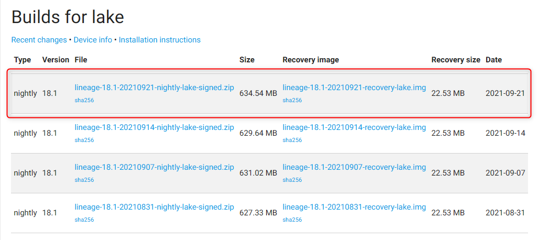Open sha256 for the 20210831 nightly zip
Screen dimensions: 538x240
click(84, 220)
